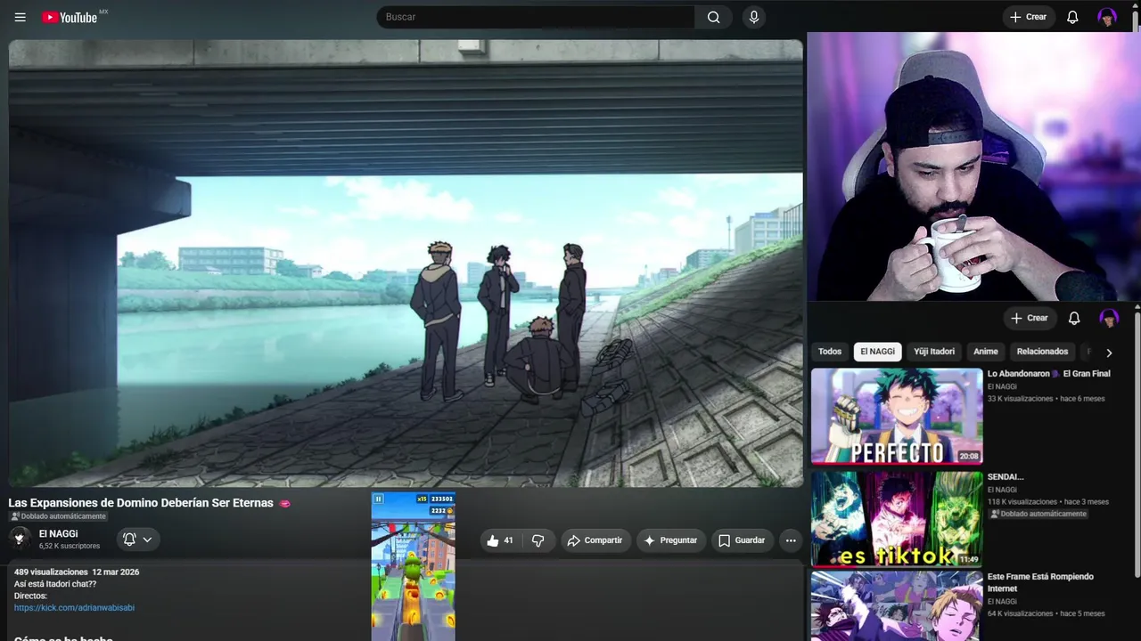Go to YouTube home via logo
The width and height of the screenshot is (1141, 641).
[x=70, y=17]
